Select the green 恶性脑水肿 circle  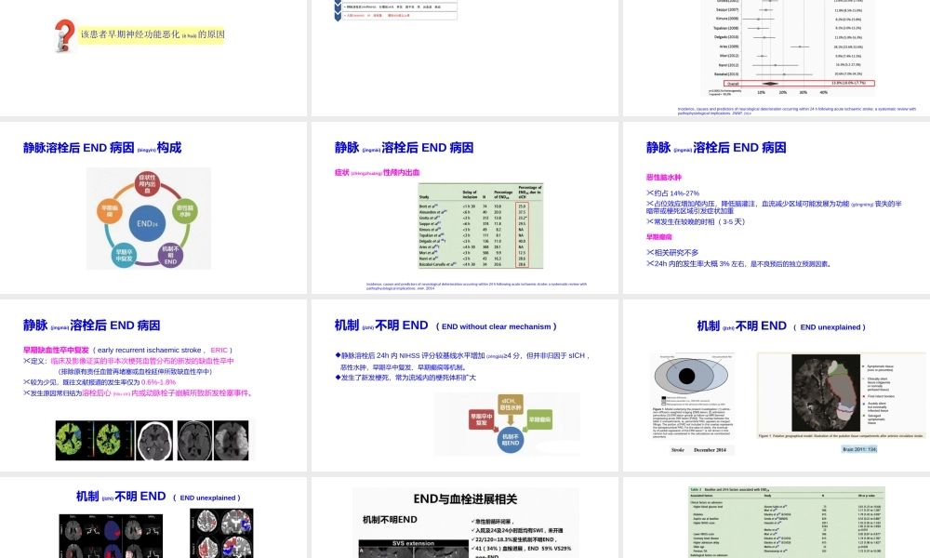185,213
